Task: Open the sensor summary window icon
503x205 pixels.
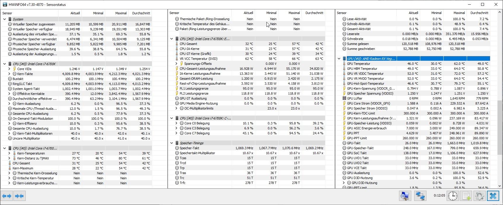Action: 405,196
